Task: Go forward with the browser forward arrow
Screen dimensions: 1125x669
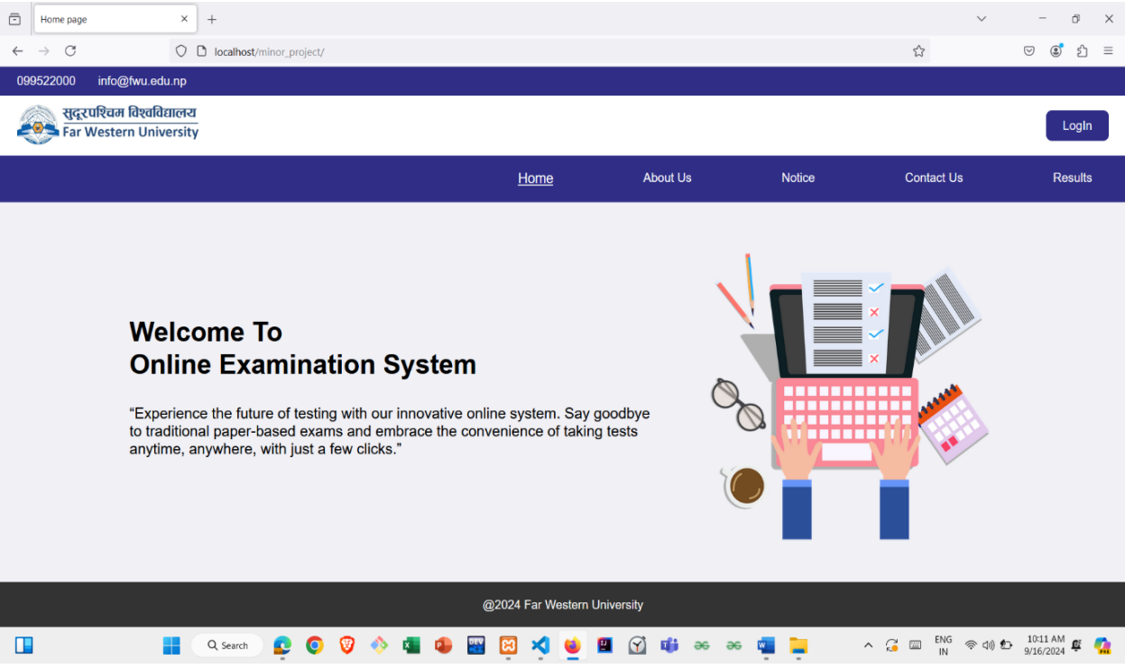Action: point(43,51)
